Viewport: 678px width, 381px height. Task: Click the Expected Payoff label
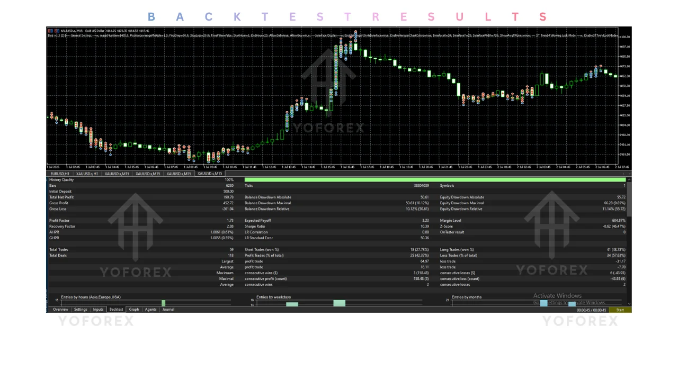(257, 221)
